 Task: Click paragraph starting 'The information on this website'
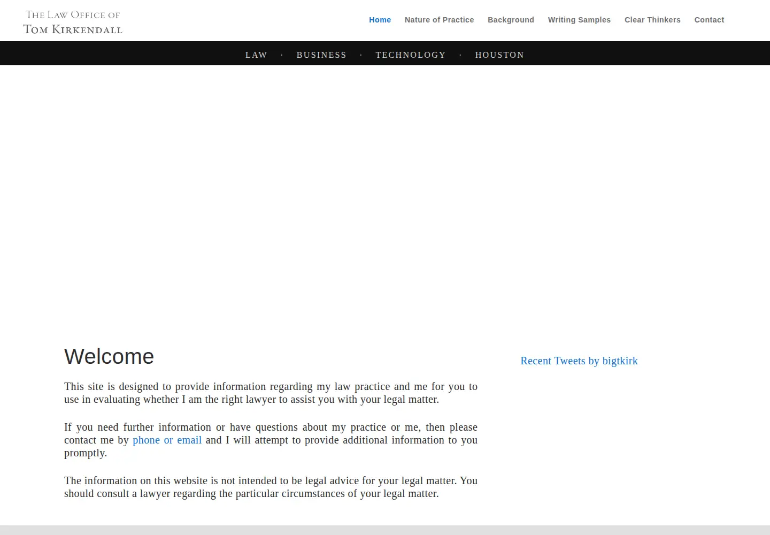click(271, 487)
